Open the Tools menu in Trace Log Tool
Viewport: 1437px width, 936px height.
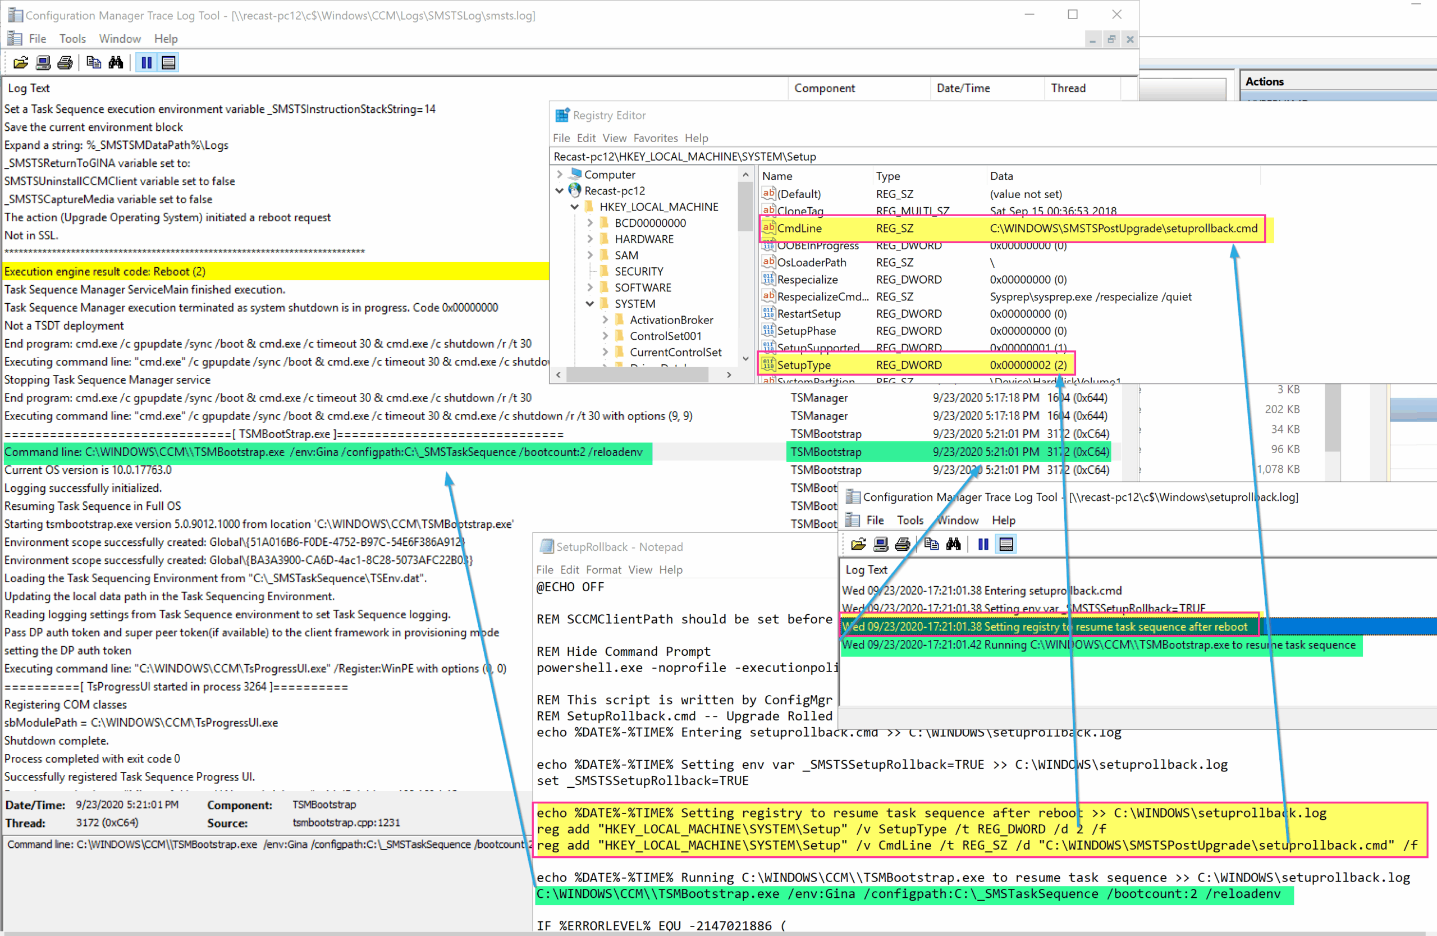[72, 39]
